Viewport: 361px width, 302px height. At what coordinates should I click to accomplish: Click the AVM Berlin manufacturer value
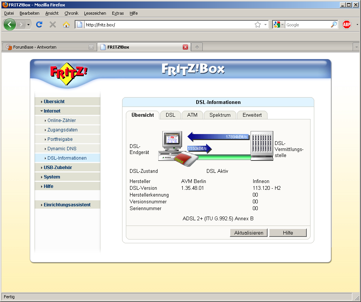pos(194,181)
